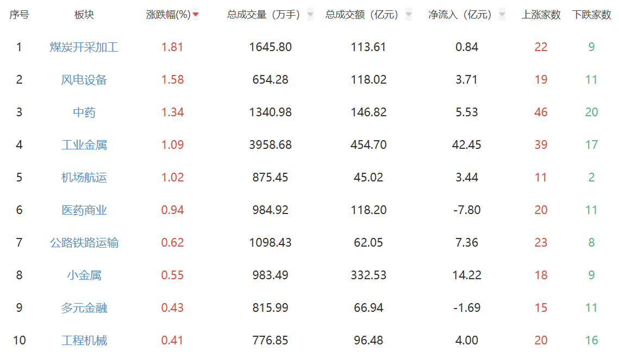This screenshot has width=619, height=358.
Task: View the 中药 sector details
Action: point(84,112)
